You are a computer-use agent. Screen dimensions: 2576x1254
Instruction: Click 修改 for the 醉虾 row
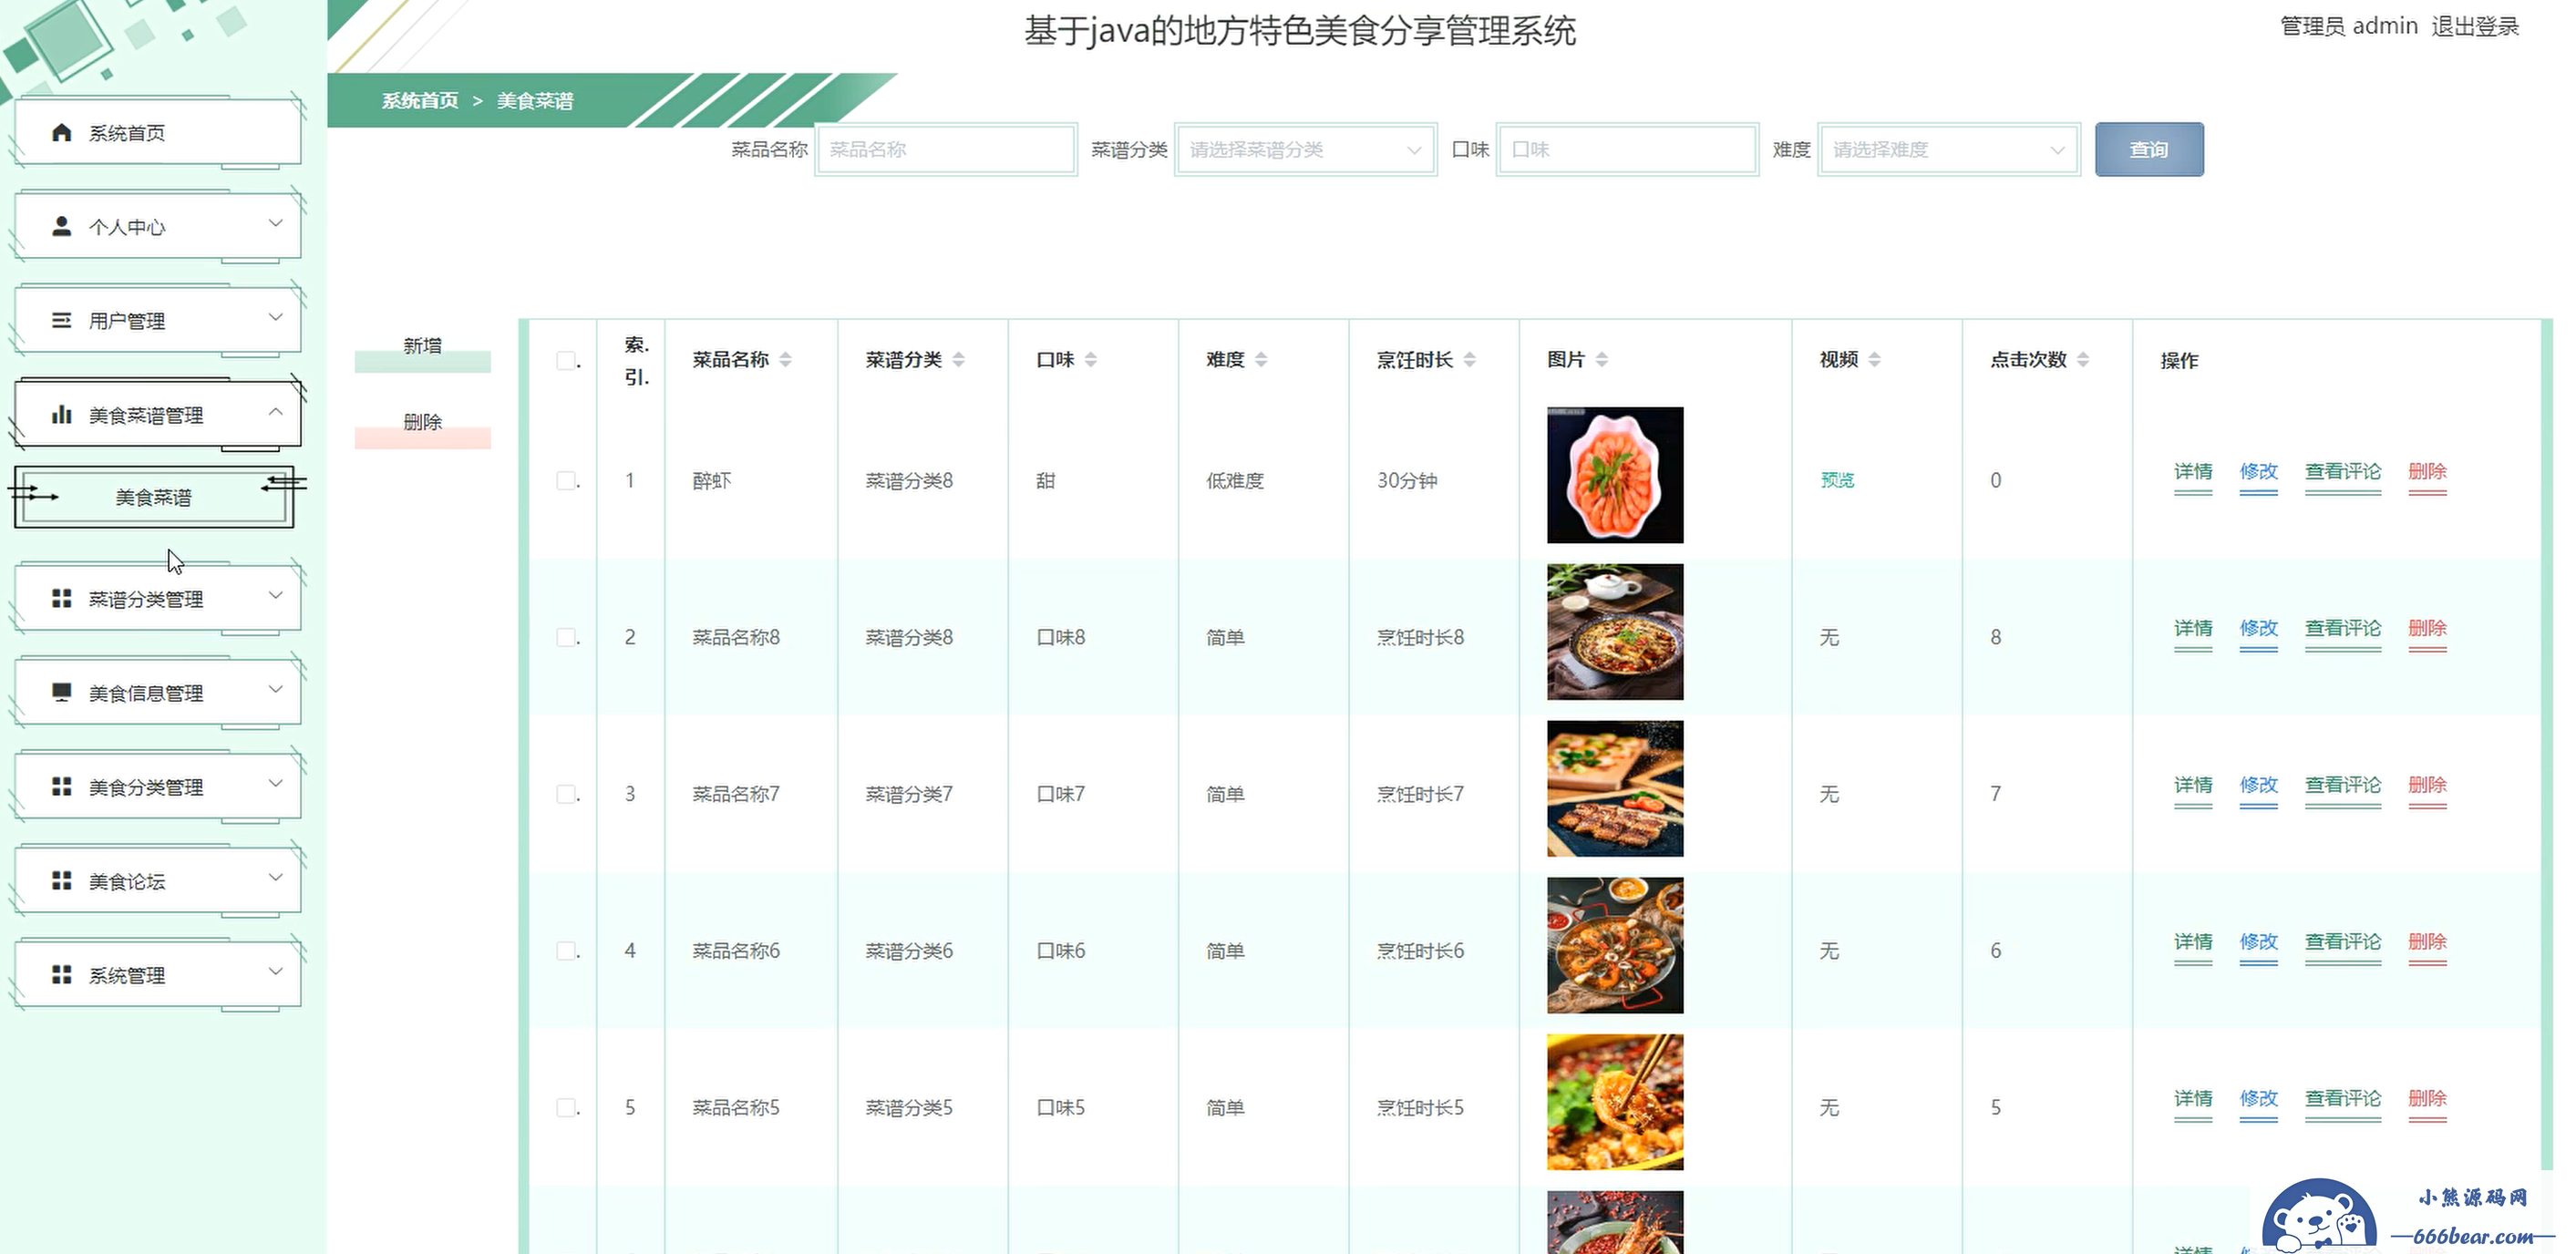pos(2258,472)
